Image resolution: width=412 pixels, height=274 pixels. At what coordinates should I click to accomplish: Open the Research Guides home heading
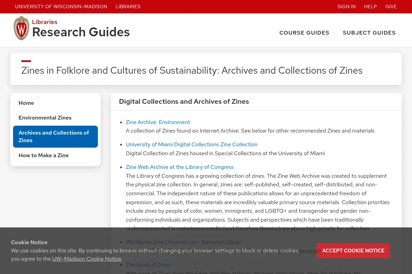81,32
